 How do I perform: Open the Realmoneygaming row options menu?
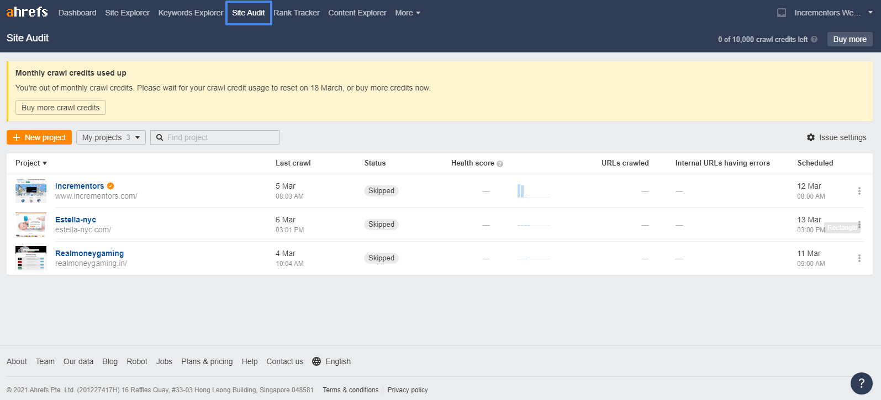tap(859, 258)
